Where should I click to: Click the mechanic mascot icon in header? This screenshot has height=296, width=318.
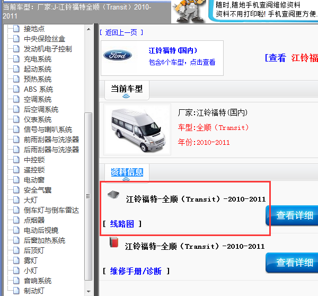189,11
